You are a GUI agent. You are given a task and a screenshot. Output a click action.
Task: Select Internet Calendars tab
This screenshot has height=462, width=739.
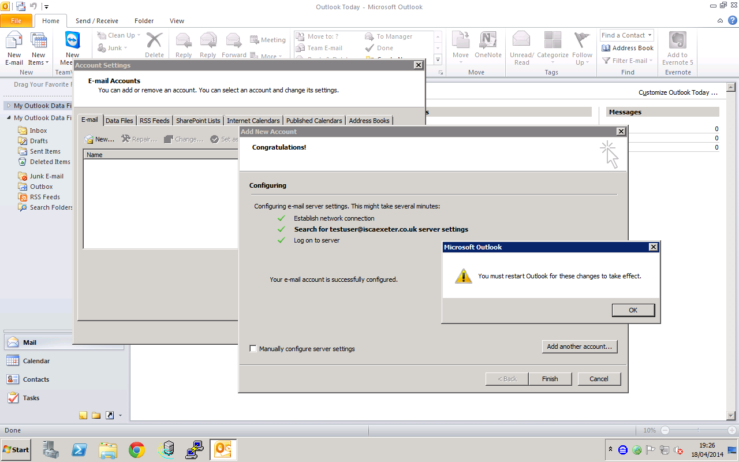coord(253,121)
